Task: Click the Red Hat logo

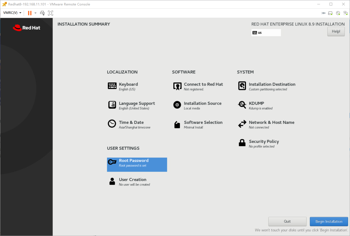Action: point(27,27)
